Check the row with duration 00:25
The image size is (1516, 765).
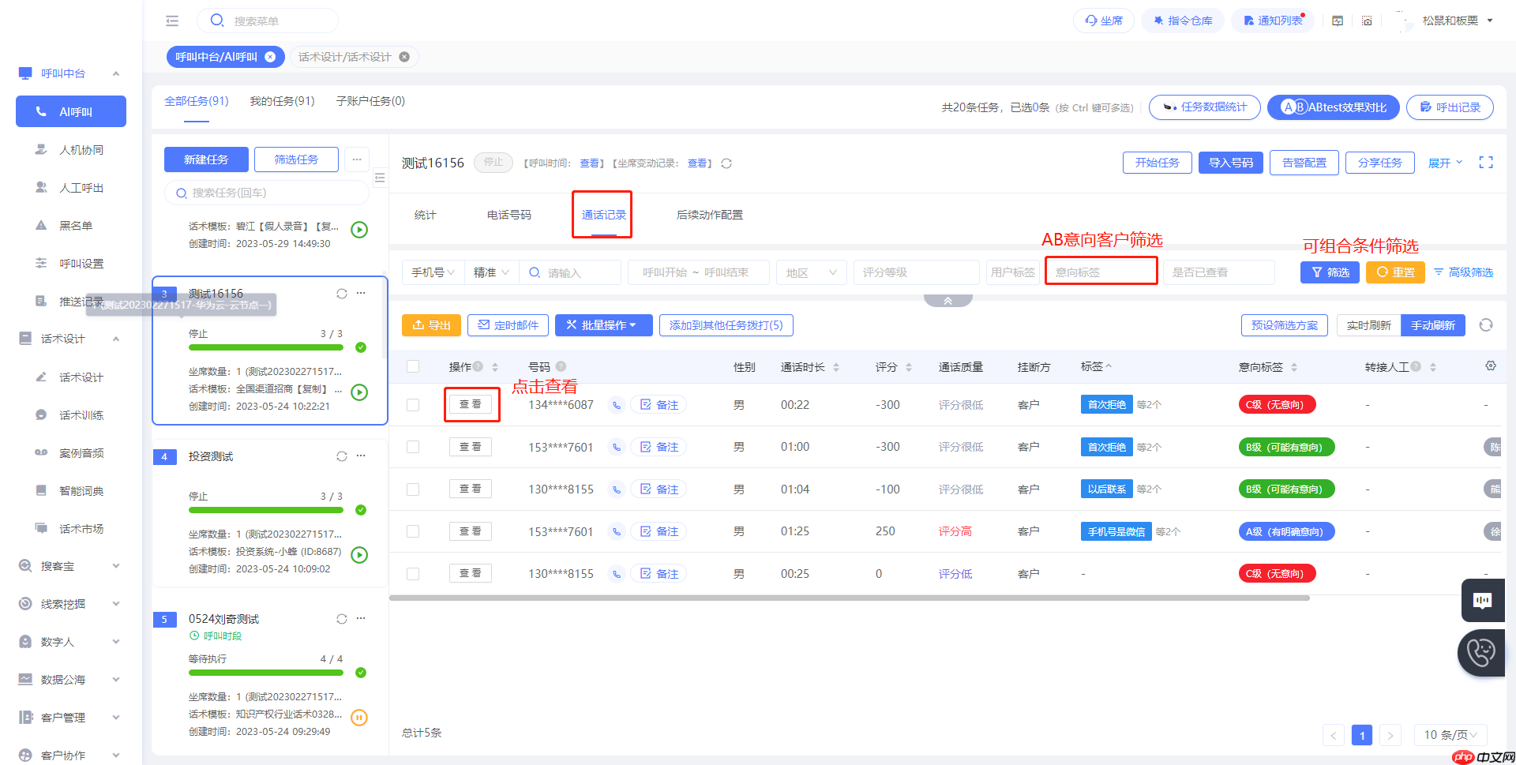click(x=413, y=574)
